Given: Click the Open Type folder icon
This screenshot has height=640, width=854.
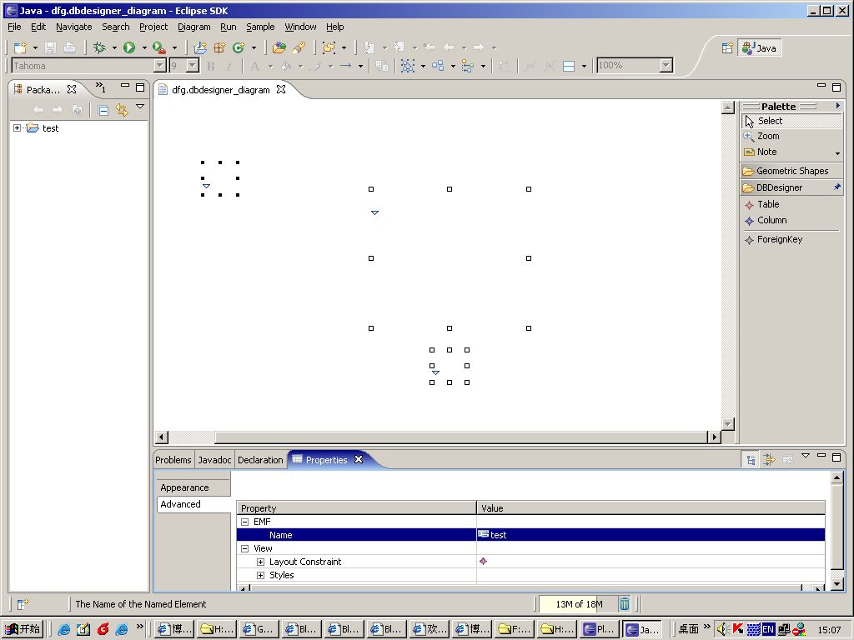Looking at the screenshot, I should pyautogui.click(x=279, y=47).
